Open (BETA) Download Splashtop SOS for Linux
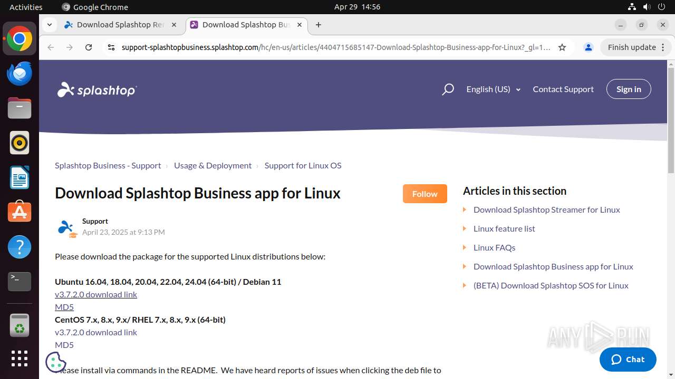675x379 pixels. coord(551,285)
